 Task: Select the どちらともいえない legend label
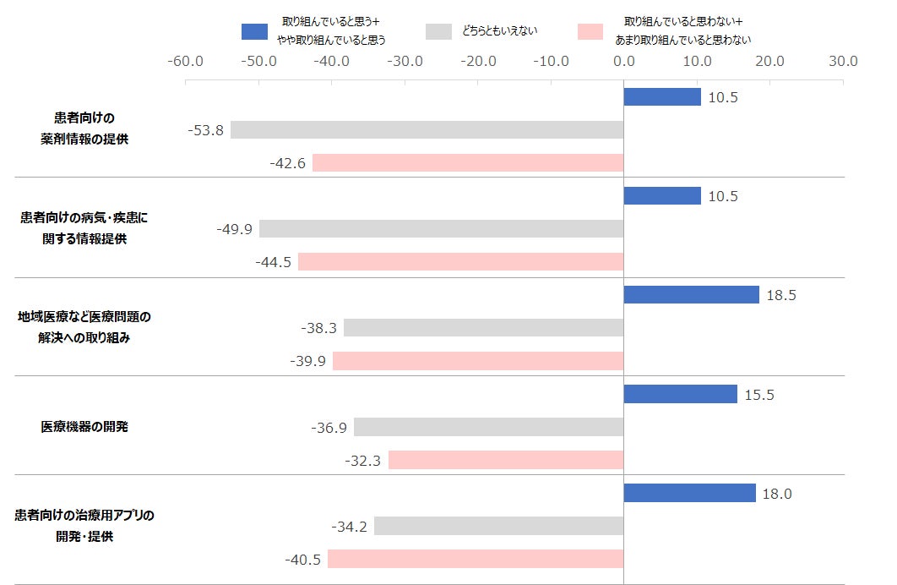point(499,31)
